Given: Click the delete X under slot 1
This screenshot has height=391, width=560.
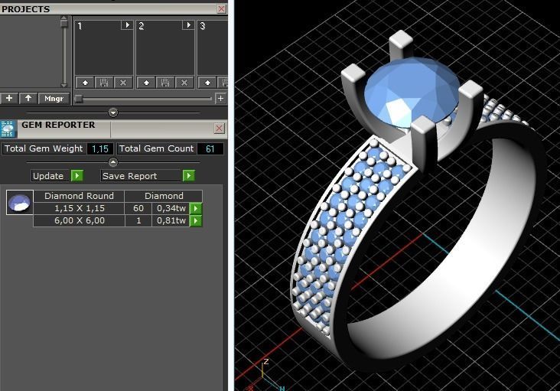Looking at the screenshot, I should pos(123,83).
